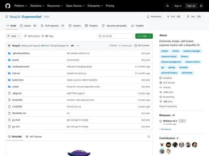Expand the Resources menu
This screenshot has height=156, width=209.
pos(55,6)
